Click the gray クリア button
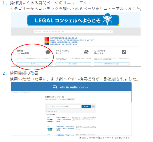Screen dimensions: 153x142 93,106
